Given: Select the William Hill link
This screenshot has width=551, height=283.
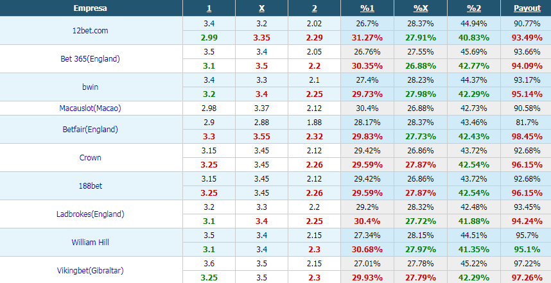Looking at the screenshot, I should 91,243.
